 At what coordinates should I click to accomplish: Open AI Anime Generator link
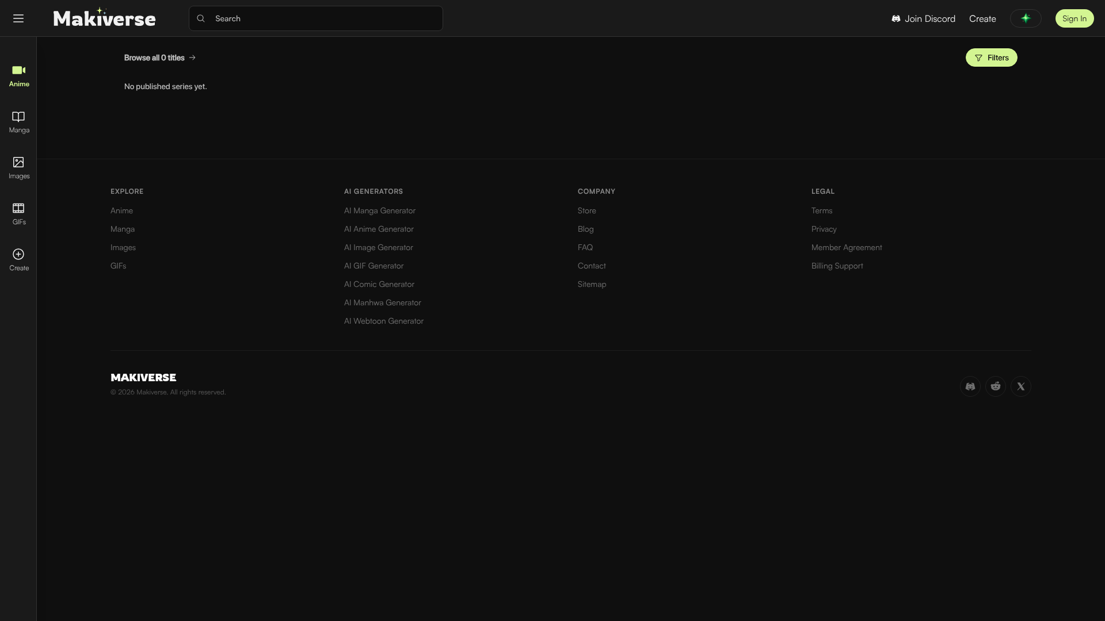pyautogui.click(x=379, y=229)
